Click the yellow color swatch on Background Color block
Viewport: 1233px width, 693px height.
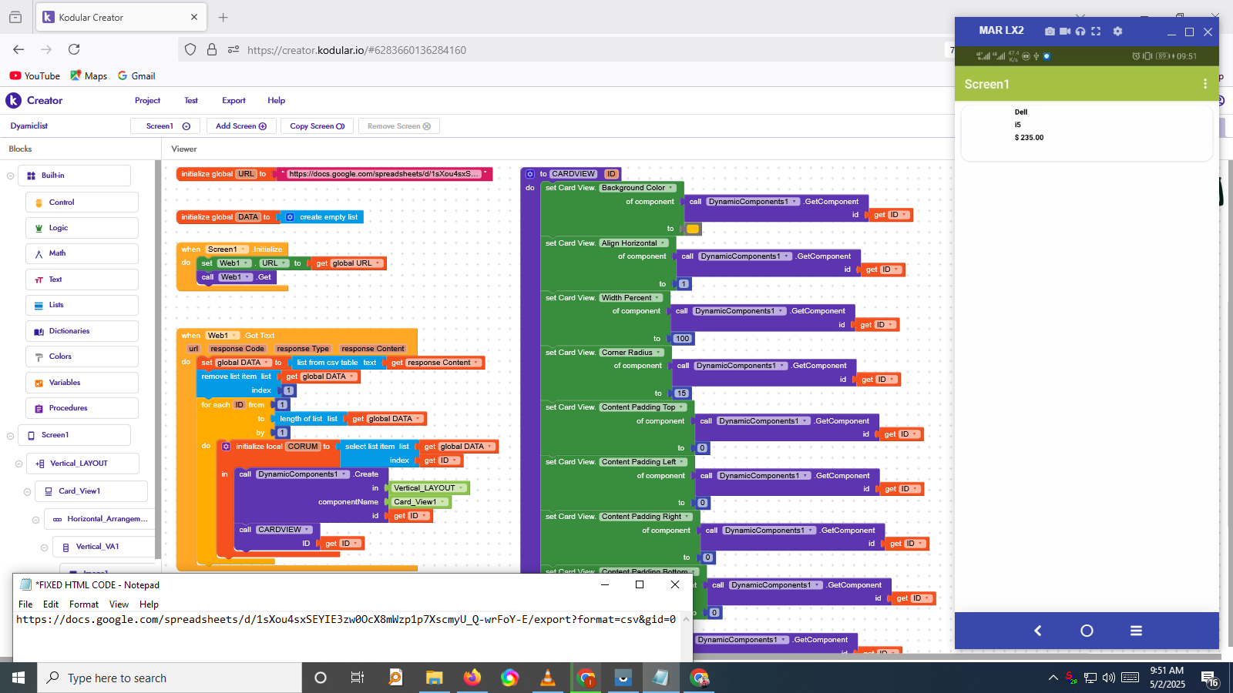pyautogui.click(x=693, y=229)
